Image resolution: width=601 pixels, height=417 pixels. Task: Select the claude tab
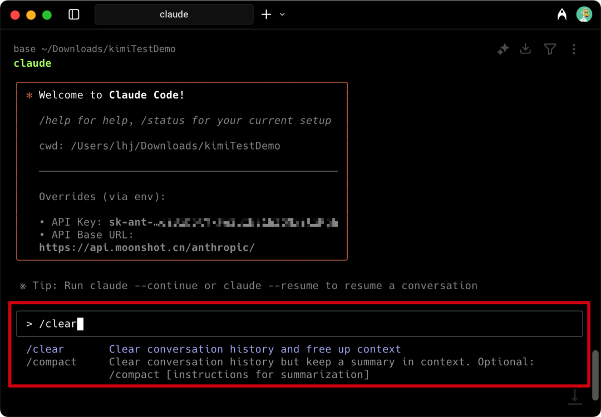coord(174,14)
